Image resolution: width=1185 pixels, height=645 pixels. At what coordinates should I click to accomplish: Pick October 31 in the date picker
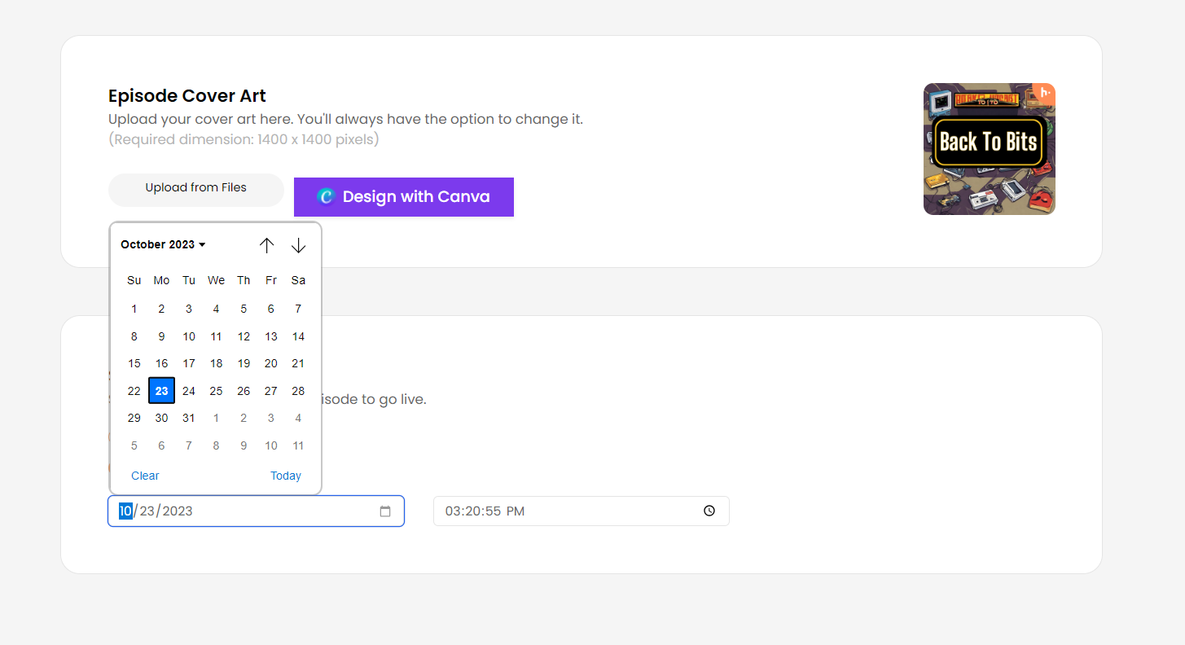click(189, 418)
